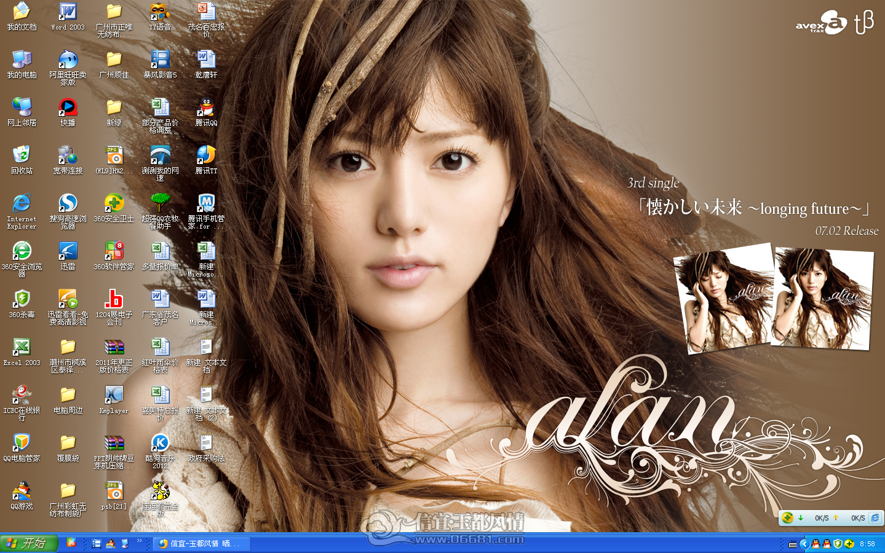The height and width of the screenshot is (553, 885).
Task: Open 暴风影音5 player shortcut
Action: [x=160, y=65]
